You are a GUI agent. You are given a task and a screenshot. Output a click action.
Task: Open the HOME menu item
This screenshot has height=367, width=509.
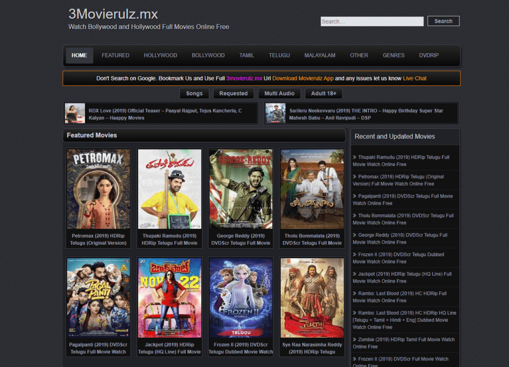(x=79, y=56)
